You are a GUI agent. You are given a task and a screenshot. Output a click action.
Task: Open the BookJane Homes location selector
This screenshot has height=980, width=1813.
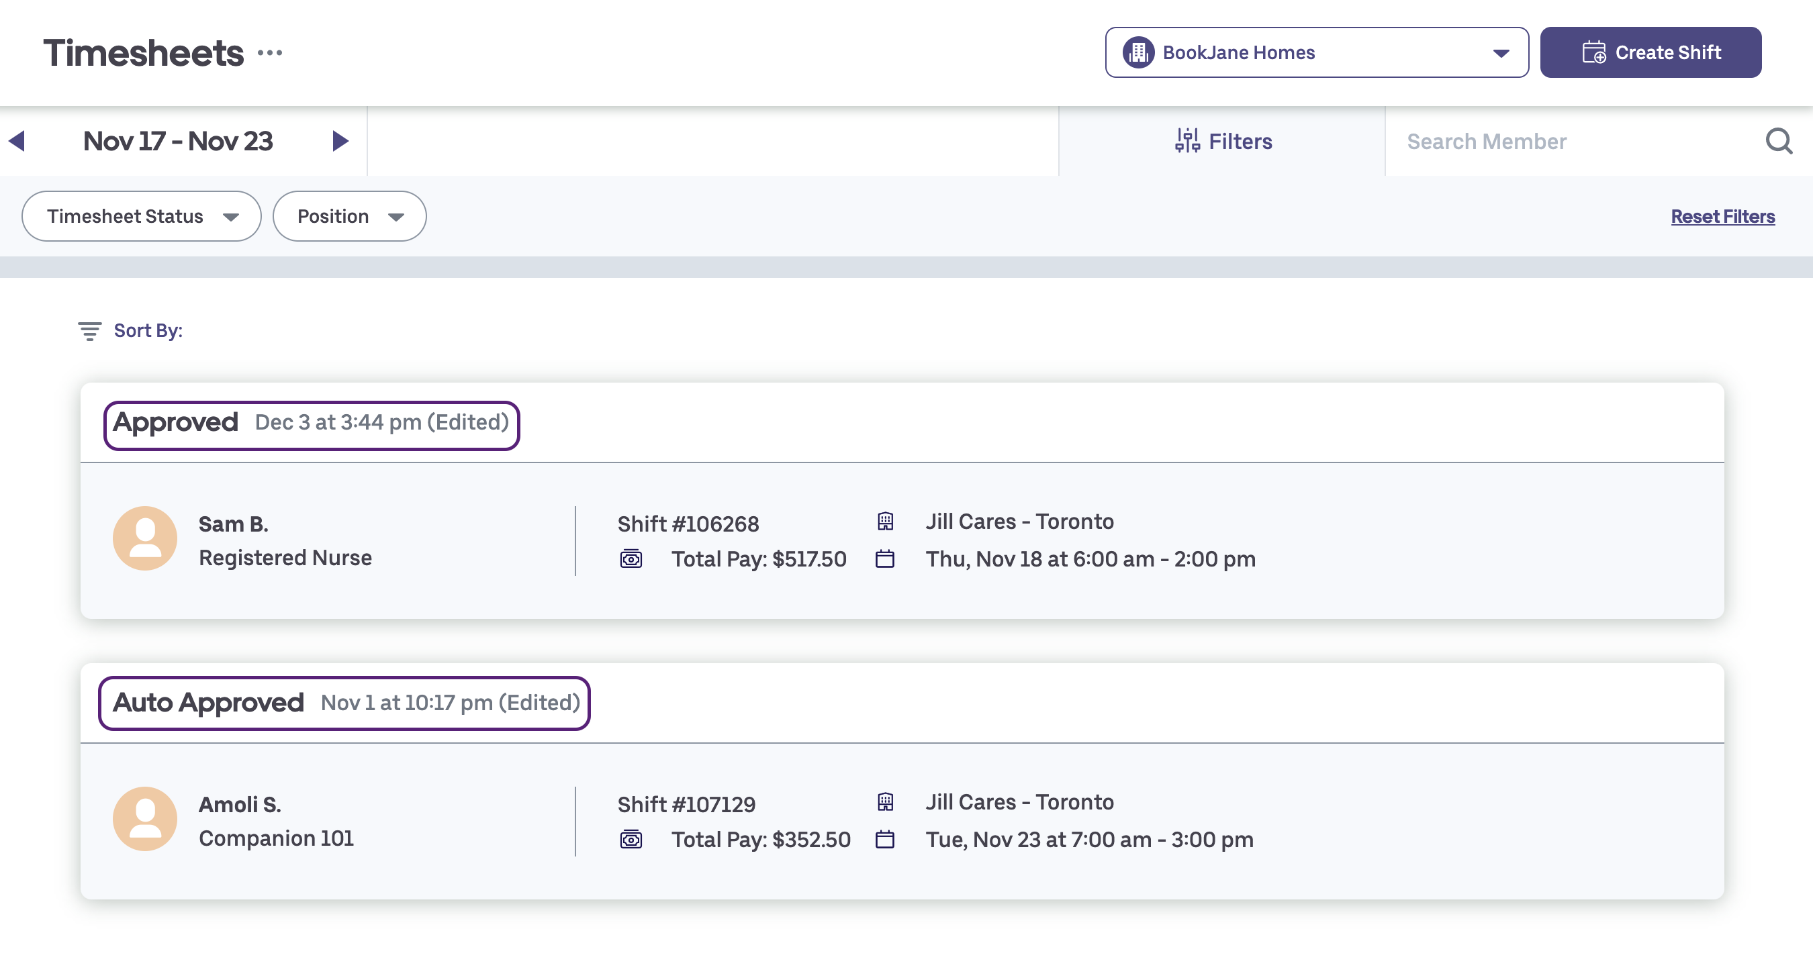tap(1316, 53)
